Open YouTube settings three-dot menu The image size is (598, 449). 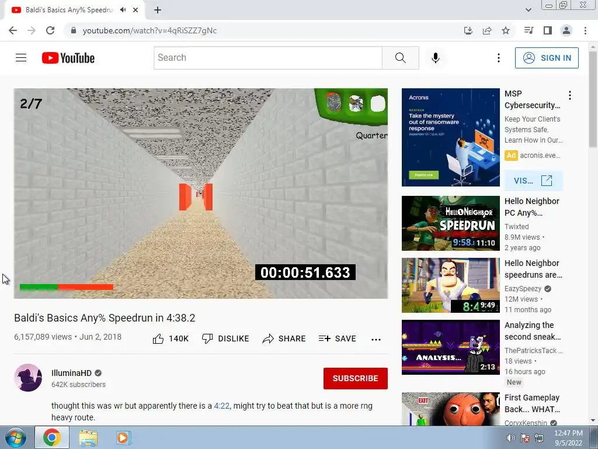499,58
